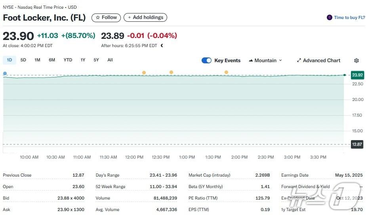The image size is (366, 215).
Task: Click the last yellow key event marker
Action: (226, 72)
